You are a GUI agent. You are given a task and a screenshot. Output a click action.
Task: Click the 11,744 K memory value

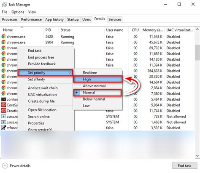point(156,111)
